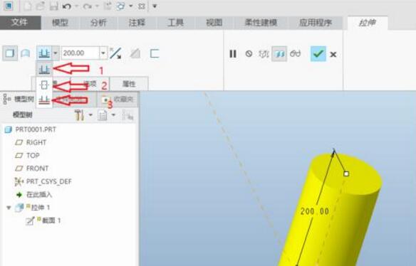Viewport: 416px width, 266px height.
Task: Select the Unattached preview icon
Action: pos(264,54)
